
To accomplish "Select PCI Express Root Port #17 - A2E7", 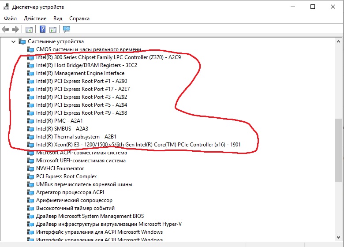I will [83, 89].
